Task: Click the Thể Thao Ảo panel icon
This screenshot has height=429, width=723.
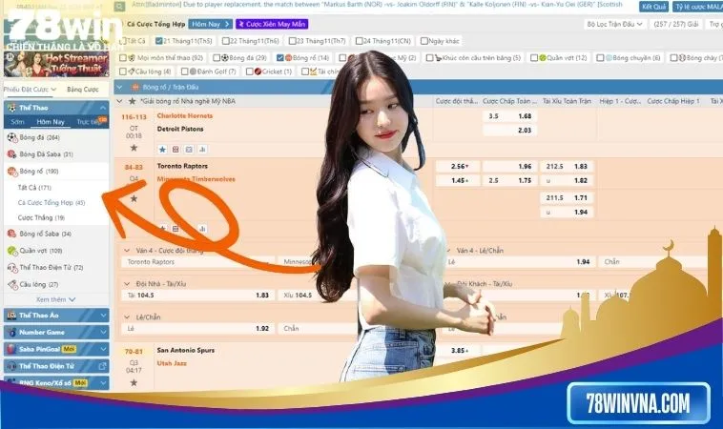Action: click(11, 316)
